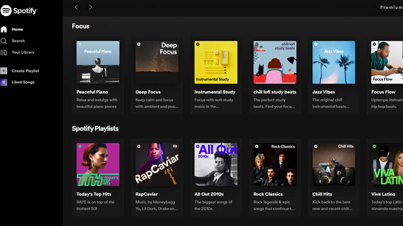Click the Jazz Vibes title text
This screenshot has width=403, height=226.
pos(323,92)
